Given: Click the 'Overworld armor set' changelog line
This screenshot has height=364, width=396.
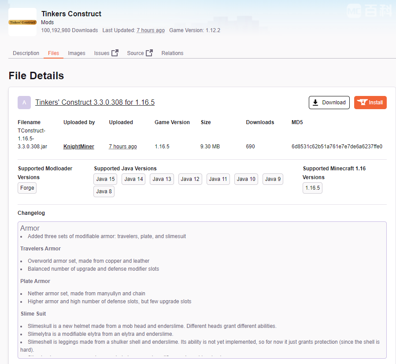Looking at the screenshot, I should tap(89, 261).
